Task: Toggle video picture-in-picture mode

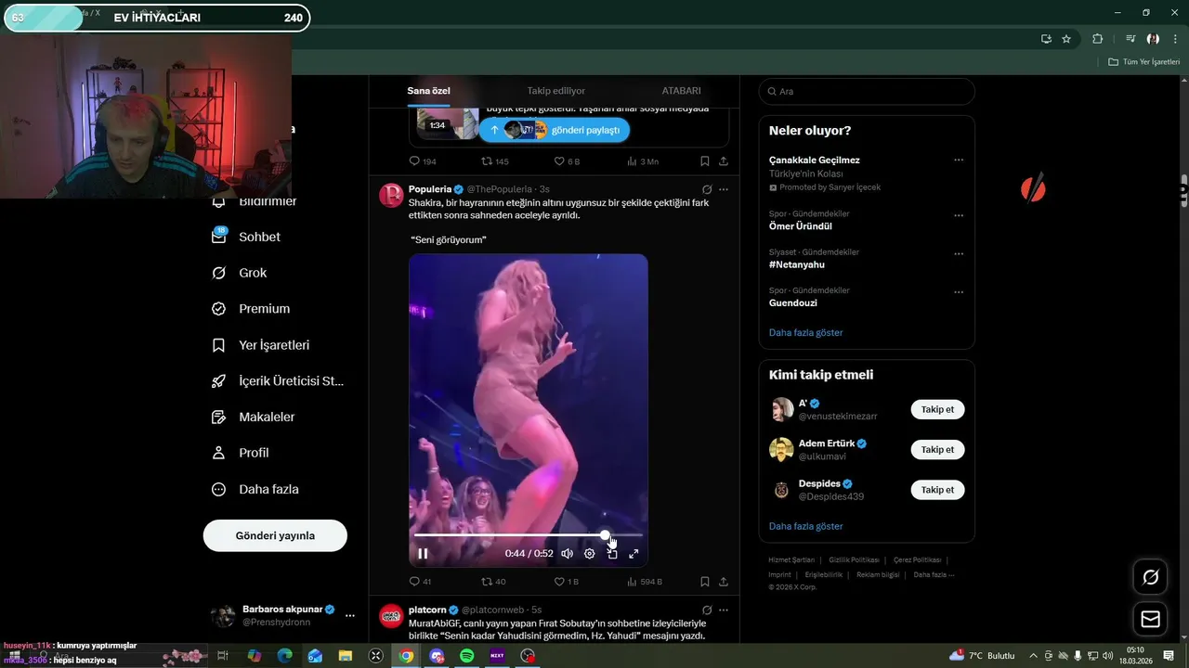Action: [612, 554]
